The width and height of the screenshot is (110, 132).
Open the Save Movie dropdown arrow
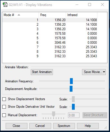coord(104,72)
